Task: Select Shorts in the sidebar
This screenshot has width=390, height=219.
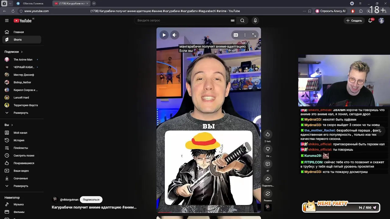Action: 21,40
